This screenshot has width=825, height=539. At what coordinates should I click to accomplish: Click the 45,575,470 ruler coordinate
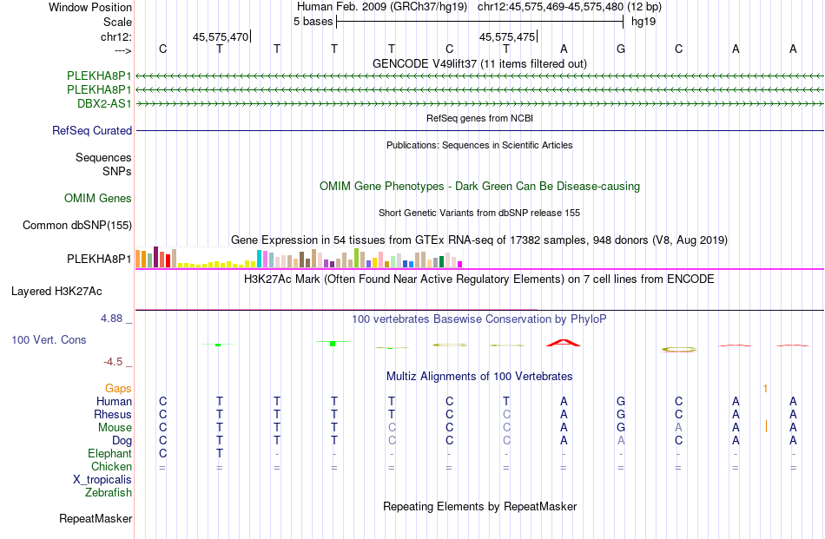tap(221, 36)
